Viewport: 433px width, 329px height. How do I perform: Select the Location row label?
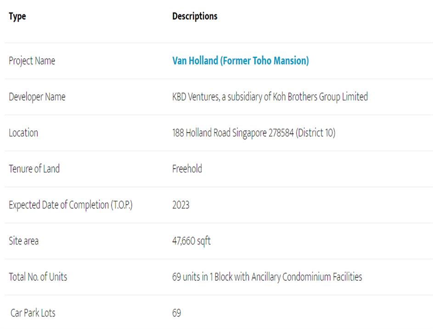[x=23, y=133]
